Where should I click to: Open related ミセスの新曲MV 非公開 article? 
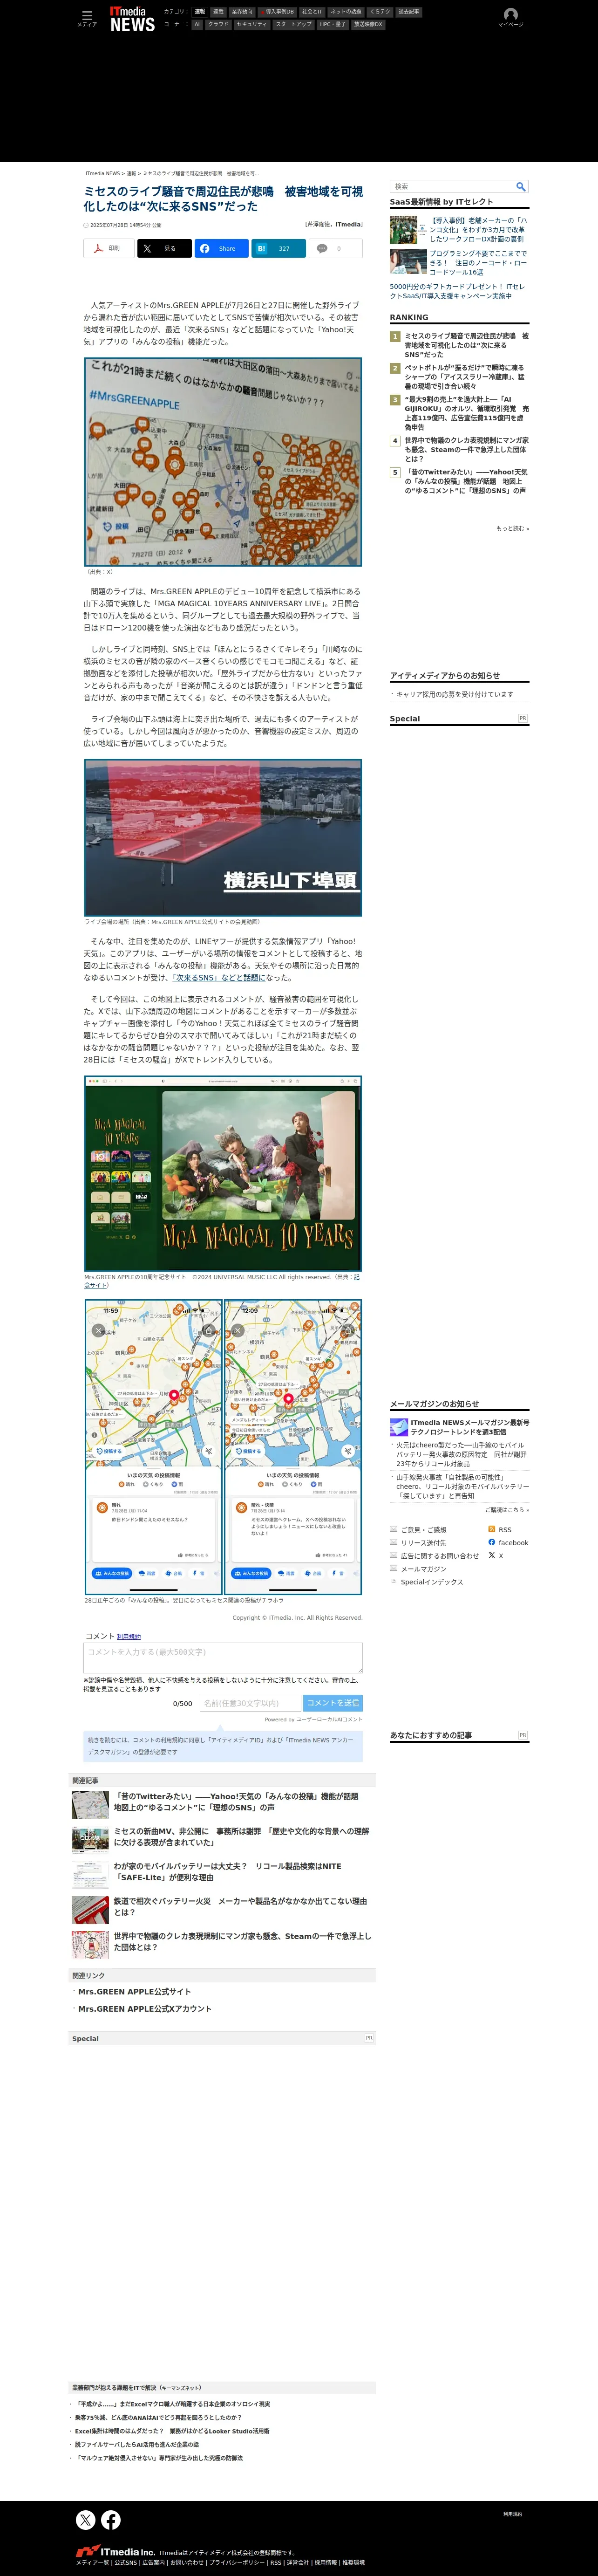[241, 1837]
